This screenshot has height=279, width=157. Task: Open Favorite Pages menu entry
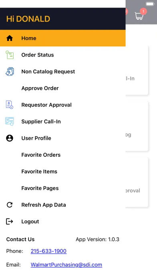coord(40,188)
